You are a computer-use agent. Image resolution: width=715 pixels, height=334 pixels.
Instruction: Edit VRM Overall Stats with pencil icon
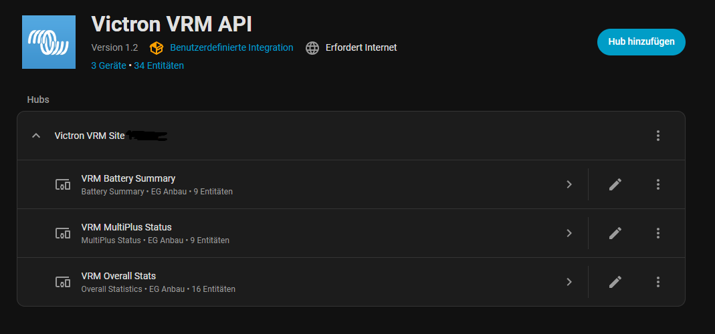click(x=615, y=282)
